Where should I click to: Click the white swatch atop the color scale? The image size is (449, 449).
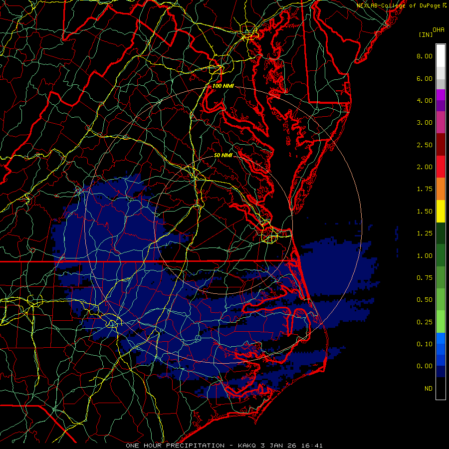(x=441, y=56)
